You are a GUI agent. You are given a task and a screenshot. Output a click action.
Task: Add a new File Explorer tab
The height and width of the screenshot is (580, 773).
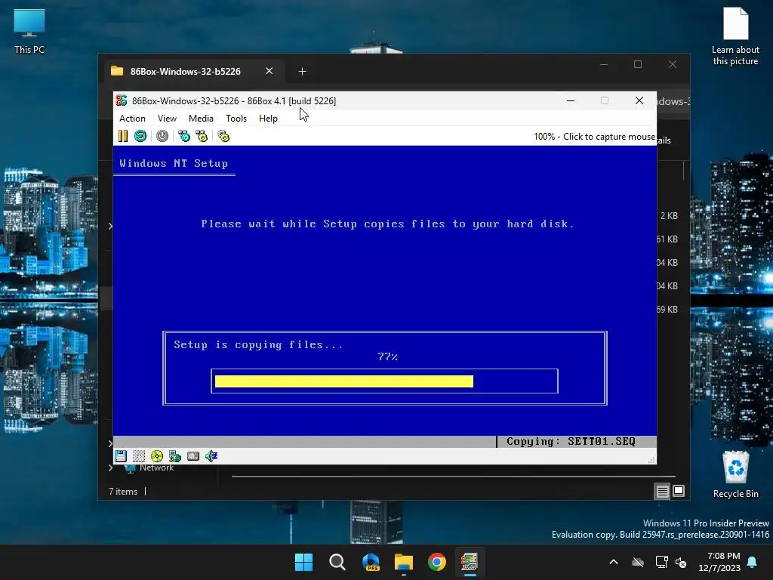302,72
